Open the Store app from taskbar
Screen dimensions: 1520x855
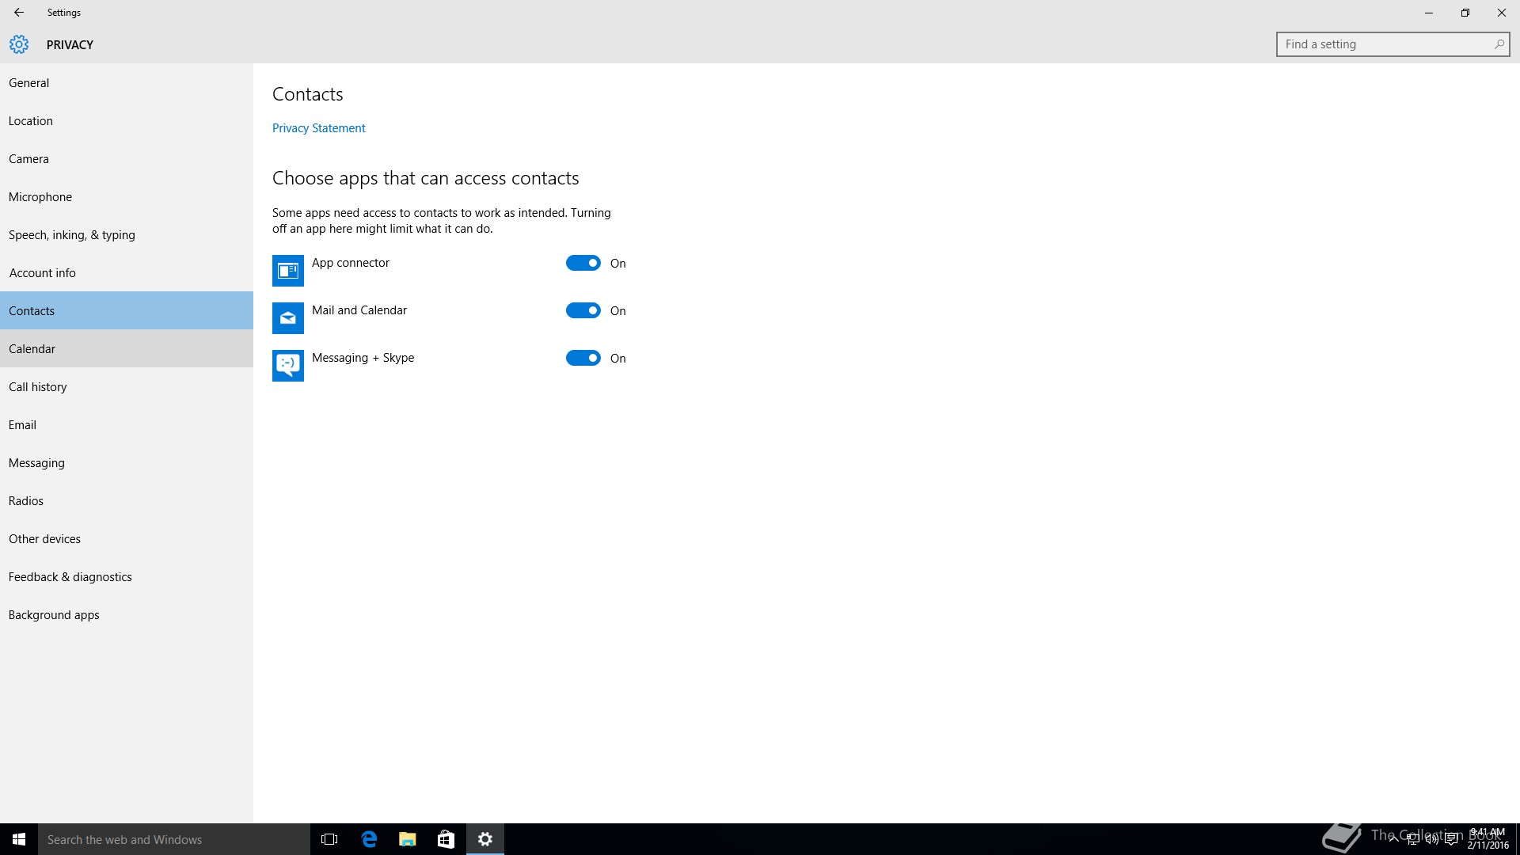(x=446, y=839)
